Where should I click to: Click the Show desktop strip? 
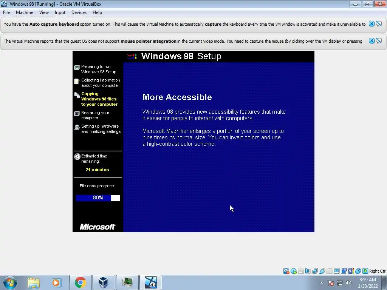[x=384, y=282]
